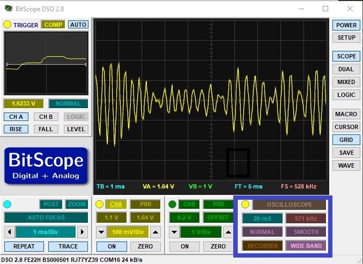The image size is (363, 264).
Task: Click the CHA channel label button
Action: point(116,205)
